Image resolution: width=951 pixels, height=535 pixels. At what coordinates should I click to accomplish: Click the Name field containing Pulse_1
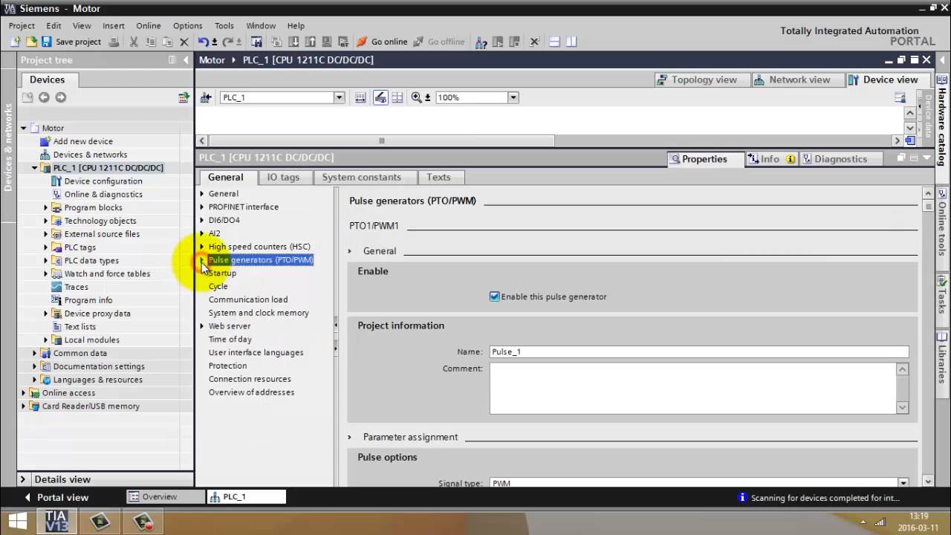tap(698, 351)
